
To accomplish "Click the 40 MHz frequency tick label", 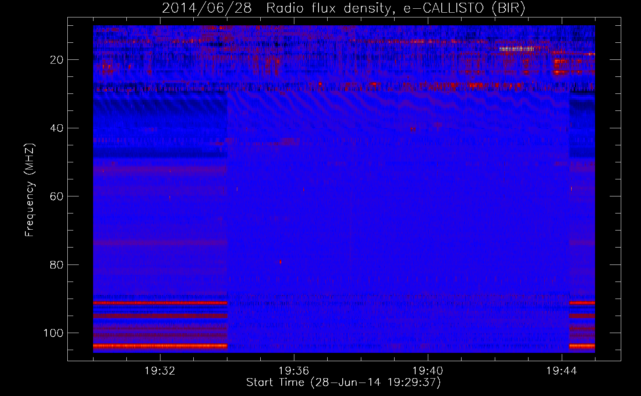I will 57,128.
